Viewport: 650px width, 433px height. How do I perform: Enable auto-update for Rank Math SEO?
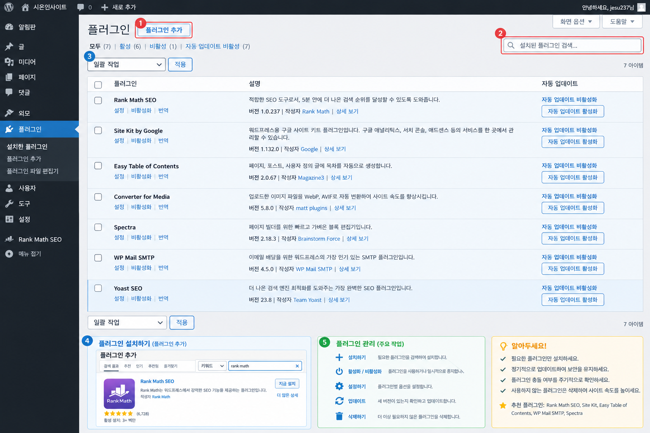(x=573, y=111)
